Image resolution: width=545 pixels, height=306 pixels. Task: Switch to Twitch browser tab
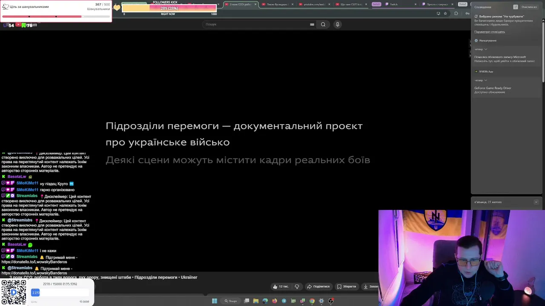[x=400, y=4]
